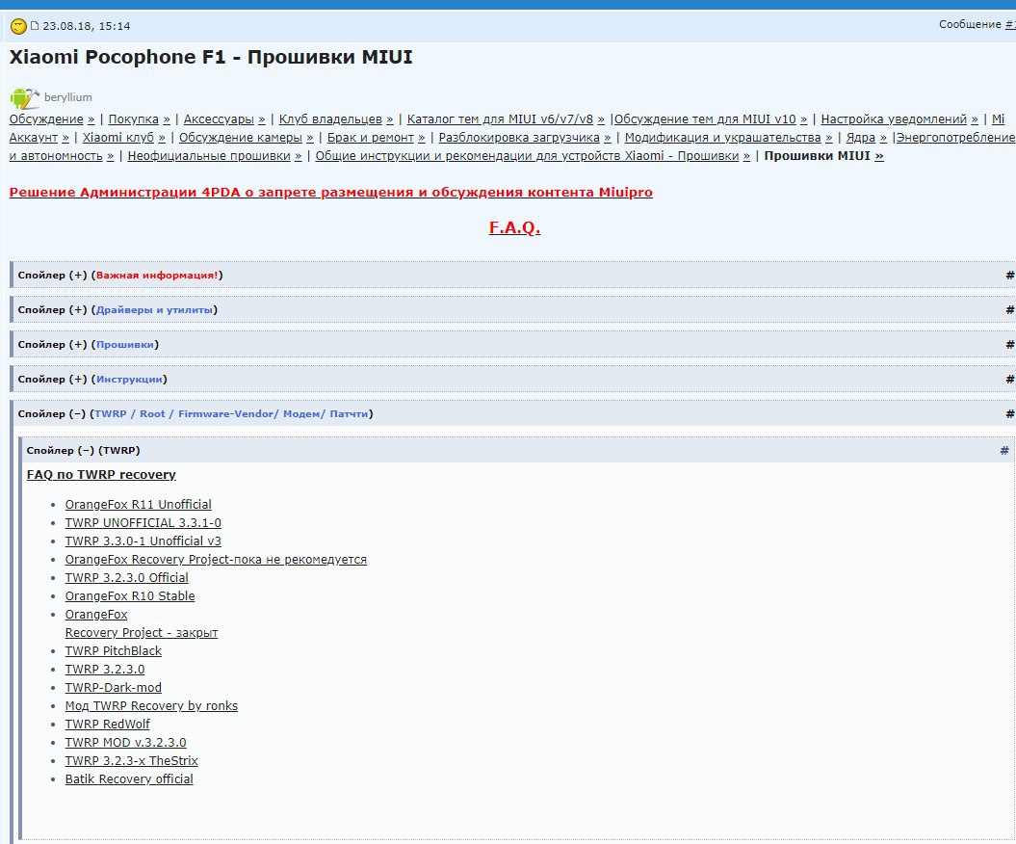Open TWRP-Dark-mod link
Screen dimensions: 1016x844
pyautogui.click(x=114, y=687)
